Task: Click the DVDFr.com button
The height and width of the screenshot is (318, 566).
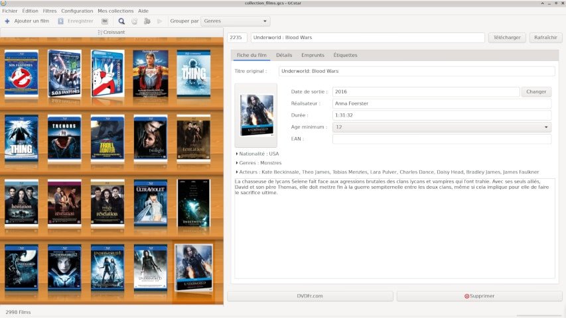Action: [x=310, y=296]
